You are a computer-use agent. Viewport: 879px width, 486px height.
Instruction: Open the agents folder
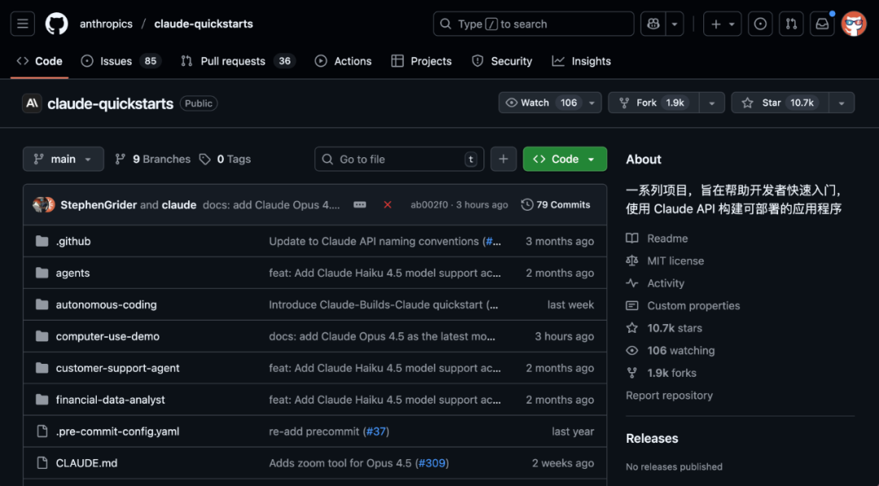(x=72, y=273)
